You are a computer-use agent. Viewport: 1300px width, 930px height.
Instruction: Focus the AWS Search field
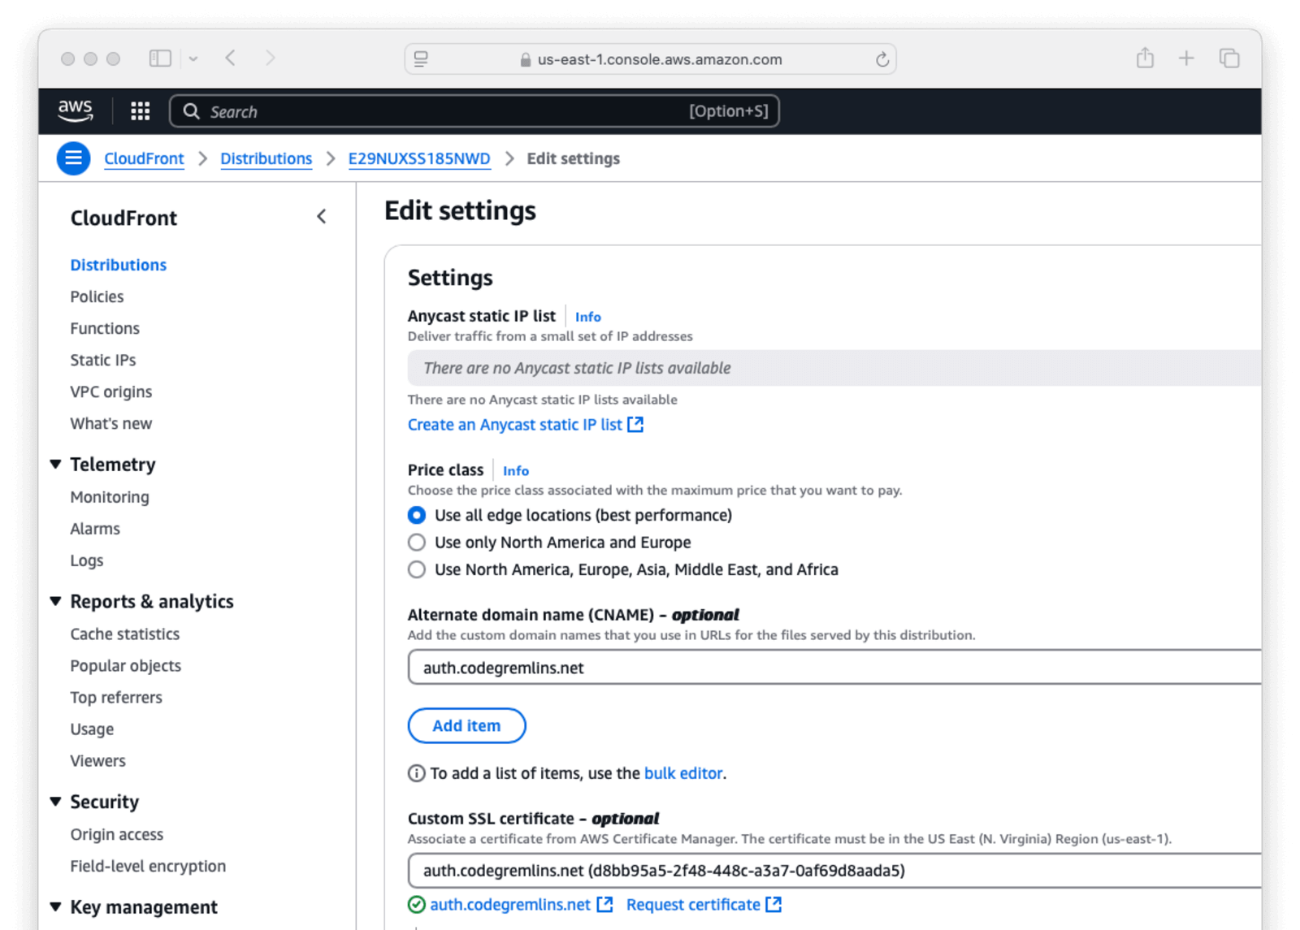click(x=474, y=111)
